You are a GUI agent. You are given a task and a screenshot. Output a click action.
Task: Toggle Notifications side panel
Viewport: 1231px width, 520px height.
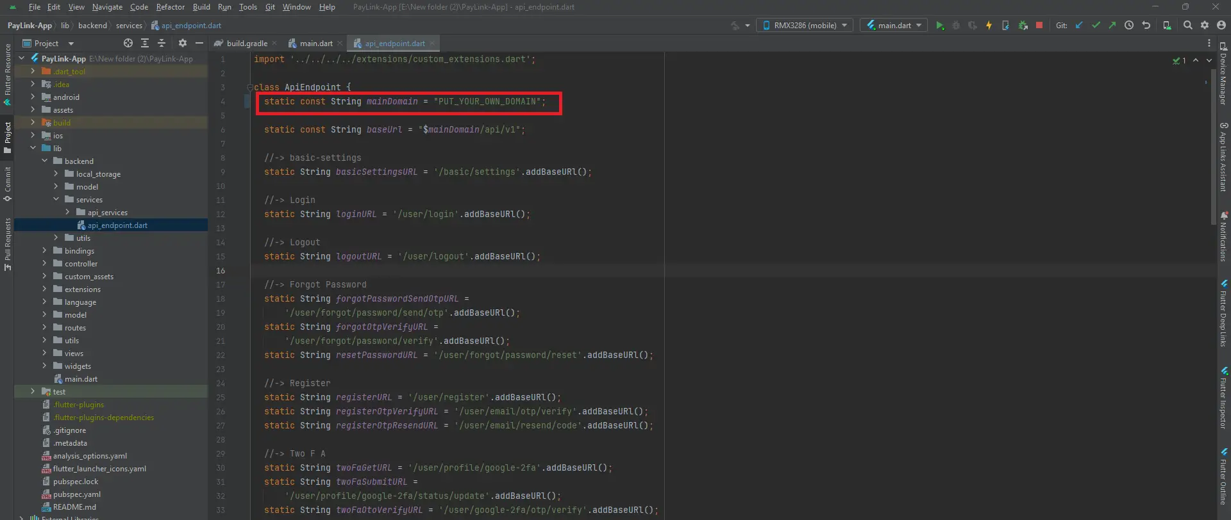1223,236
